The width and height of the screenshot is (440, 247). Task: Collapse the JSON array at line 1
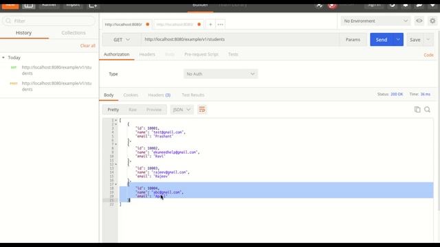[x=116, y=120]
